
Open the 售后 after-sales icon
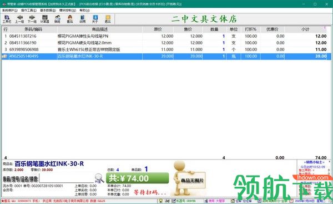click(x=70, y=19)
